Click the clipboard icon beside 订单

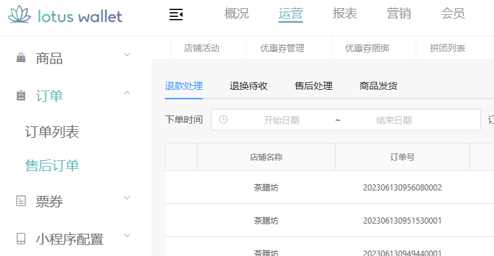click(21, 96)
